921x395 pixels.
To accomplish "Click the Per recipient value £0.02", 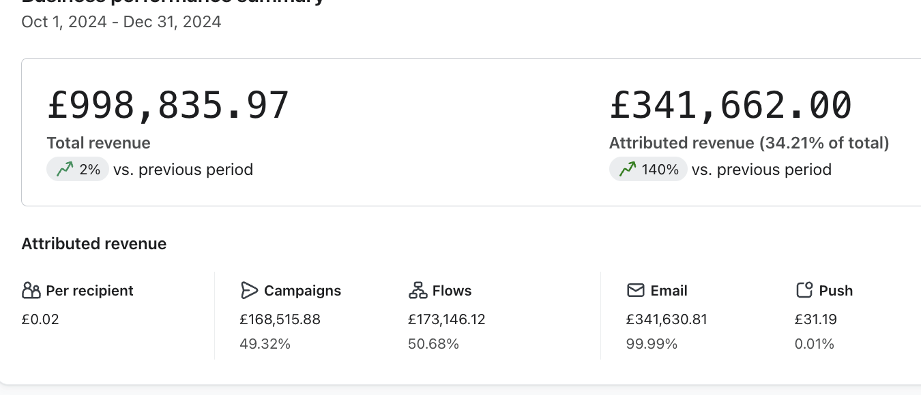I will pos(40,319).
